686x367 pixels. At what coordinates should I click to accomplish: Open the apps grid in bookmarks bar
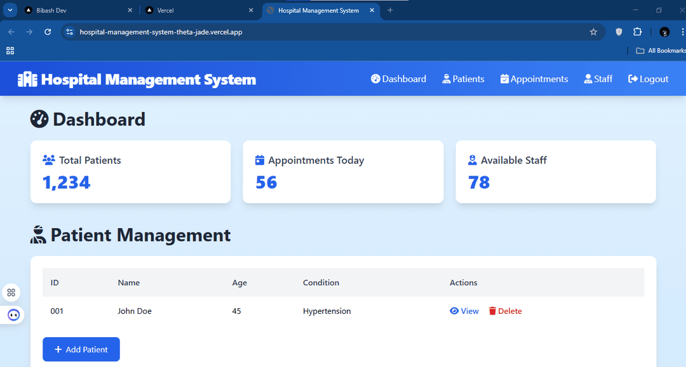pyautogui.click(x=10, y=51)
